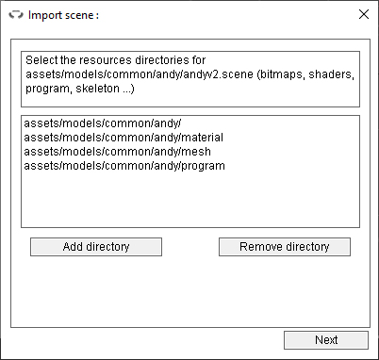Click the 'Select the resources directories for' line

click(116, 60)
